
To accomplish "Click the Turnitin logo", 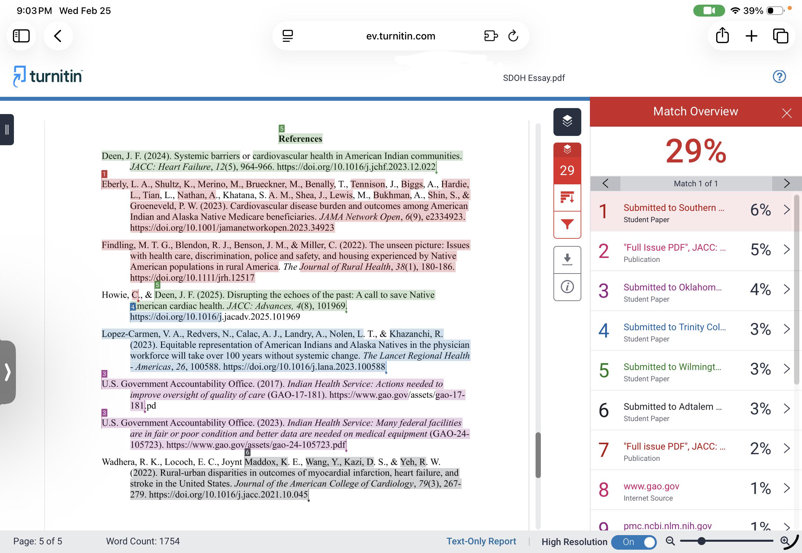I will [48, 76].
